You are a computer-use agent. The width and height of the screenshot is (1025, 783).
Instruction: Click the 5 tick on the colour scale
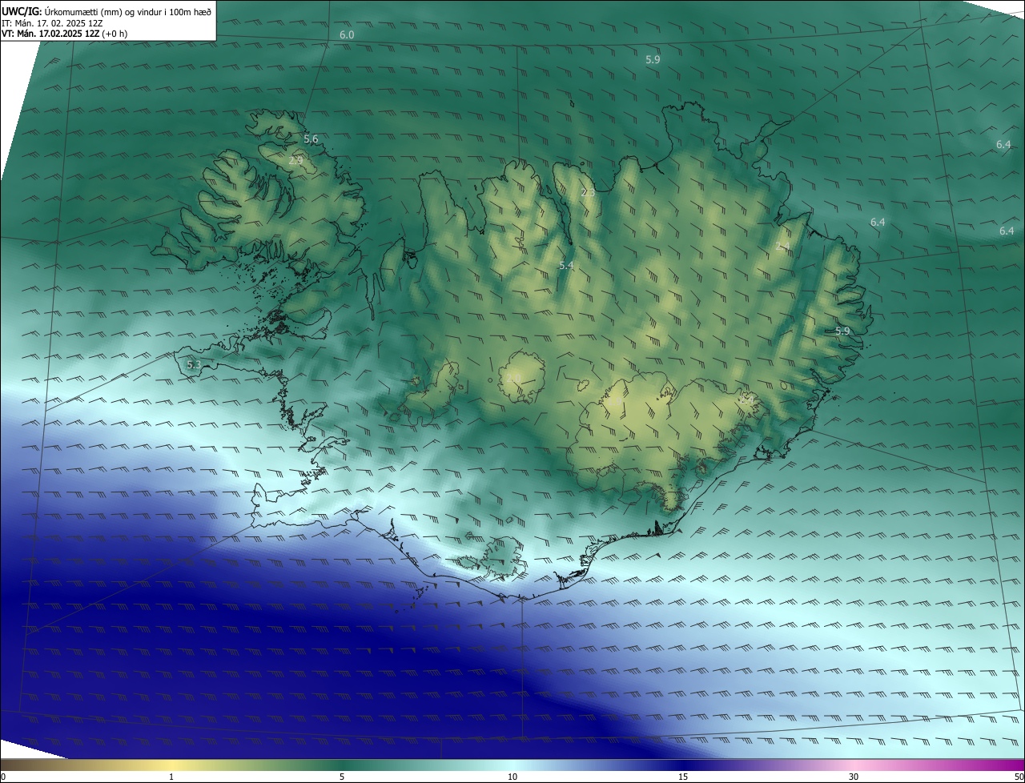click(x=342, y=777)
